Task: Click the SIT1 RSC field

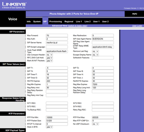Action: pos(57,103)
